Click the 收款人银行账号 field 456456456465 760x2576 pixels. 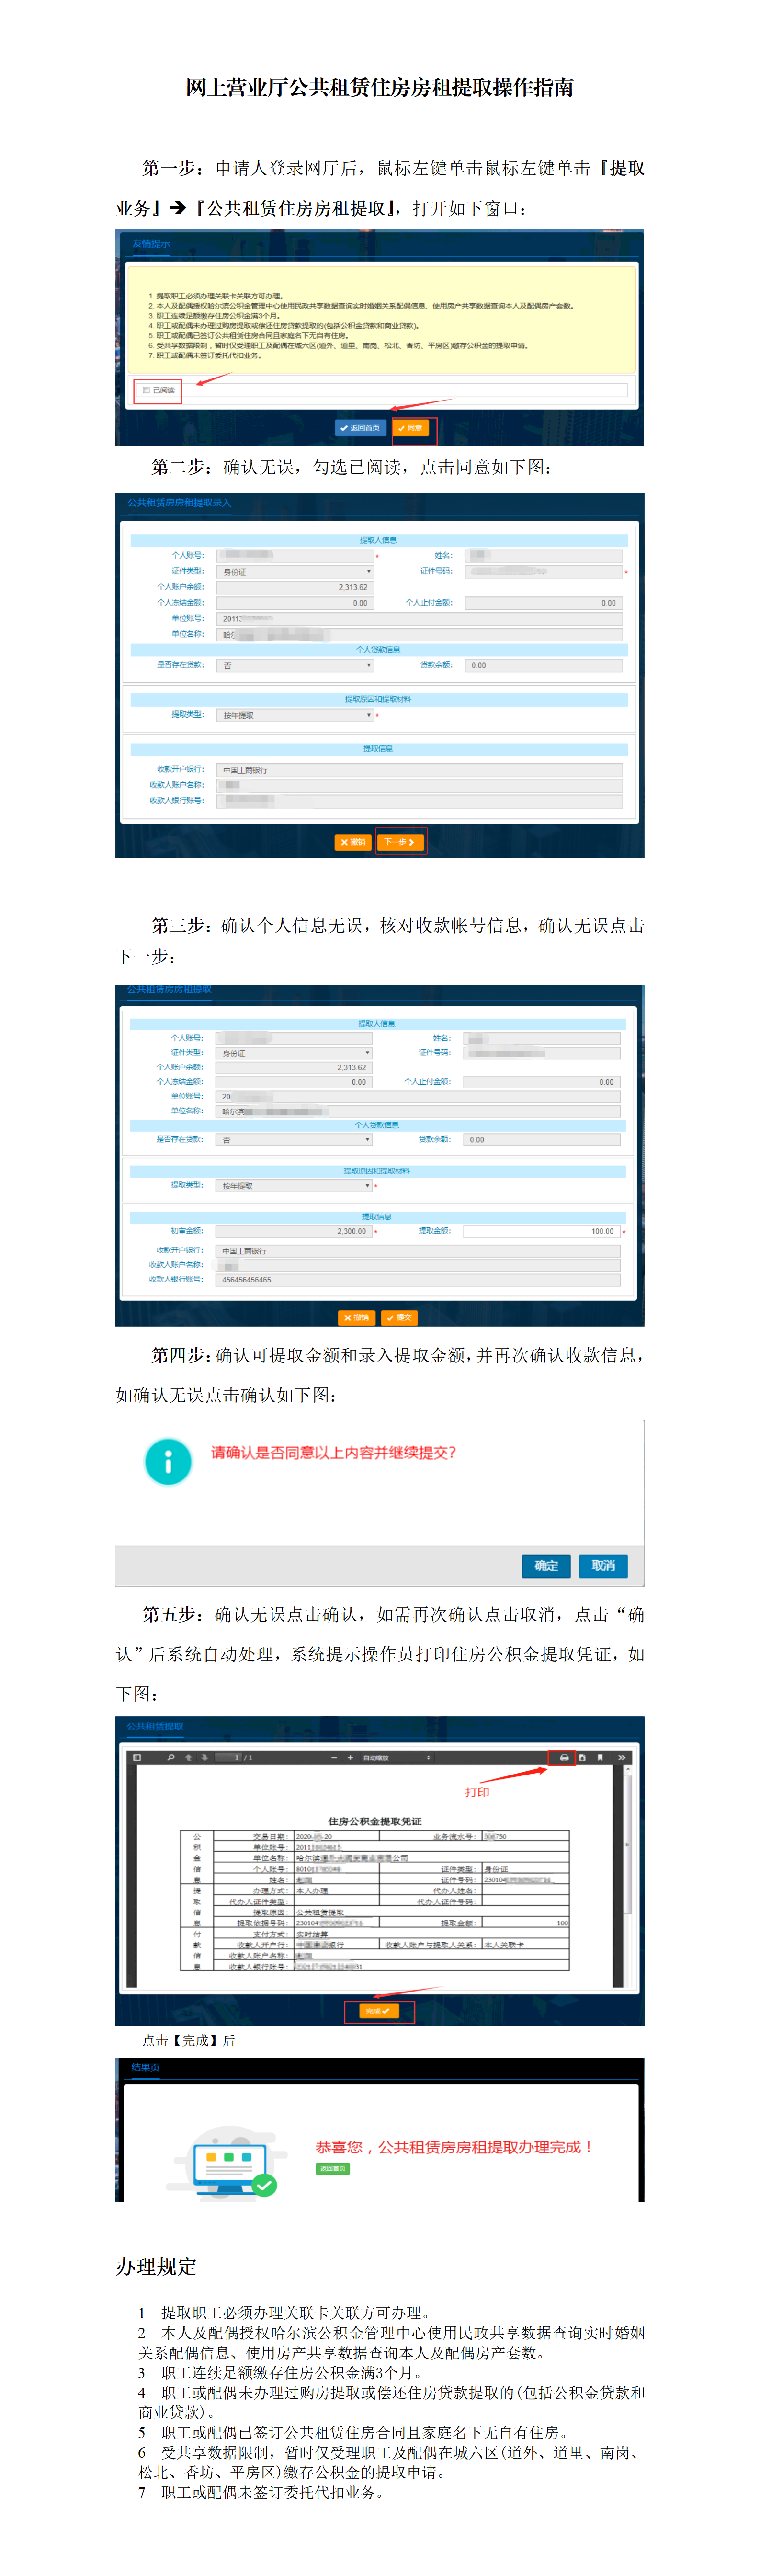tap(418, 1280)
